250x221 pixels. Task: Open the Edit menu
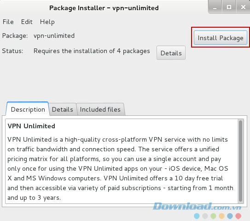tap(27, 22)
